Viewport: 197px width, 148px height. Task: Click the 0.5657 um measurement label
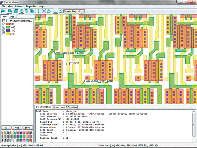[99, 81]
